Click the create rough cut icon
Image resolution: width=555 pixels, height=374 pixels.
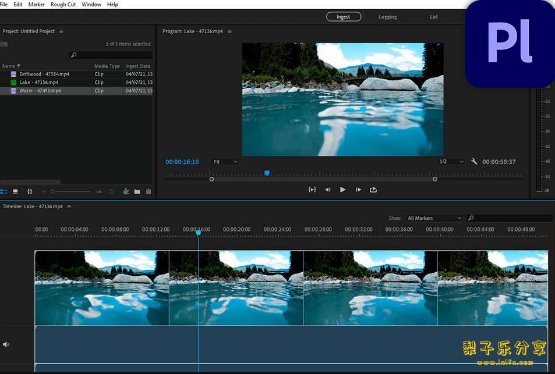tap(126, 191)
